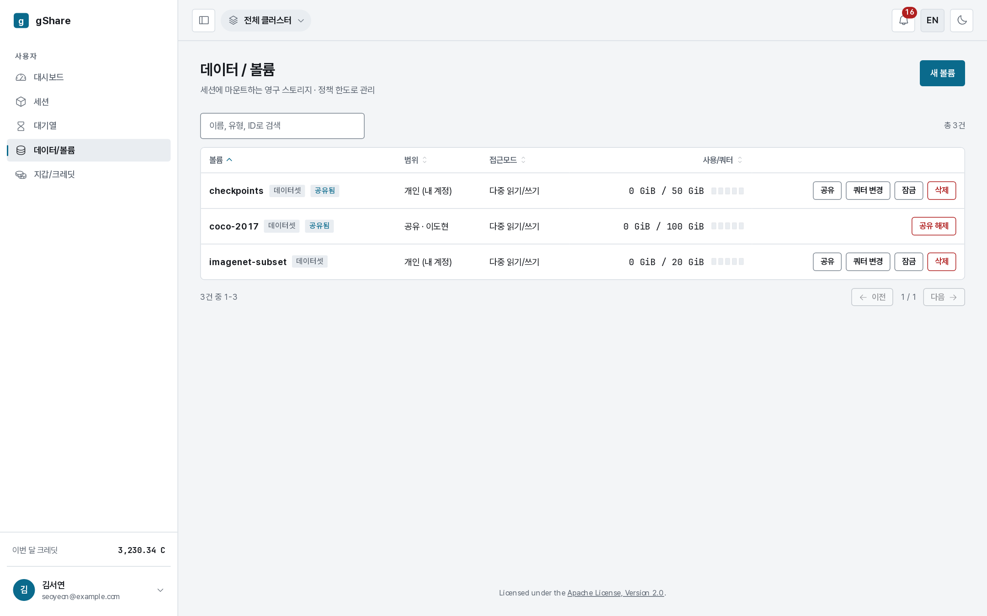Open the Apache License, Version 2.0 link
Viewport: 987px width, 616px height.
(616, 593)
